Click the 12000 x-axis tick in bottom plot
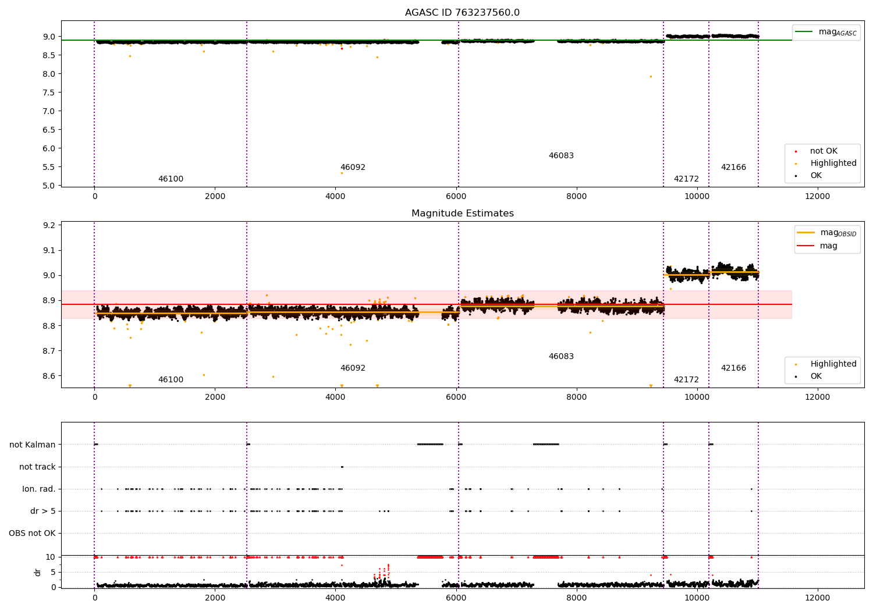 817,598
